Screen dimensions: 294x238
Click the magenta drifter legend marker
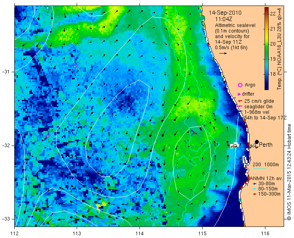point(239,94)
